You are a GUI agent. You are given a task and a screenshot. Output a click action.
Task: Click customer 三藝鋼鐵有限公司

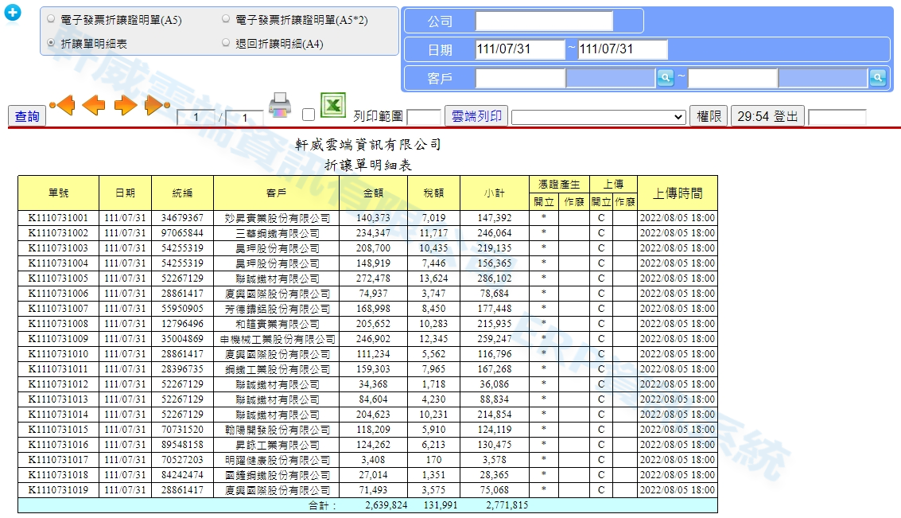coord(277,233)
